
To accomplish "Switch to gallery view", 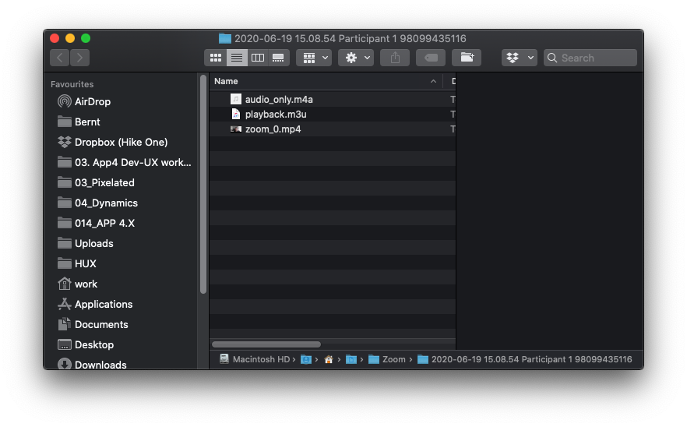I will [x=278, y=58].
